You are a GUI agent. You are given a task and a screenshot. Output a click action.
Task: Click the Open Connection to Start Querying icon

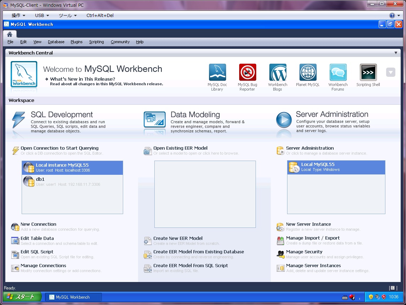pyautogui.click(x=16, y=150)
